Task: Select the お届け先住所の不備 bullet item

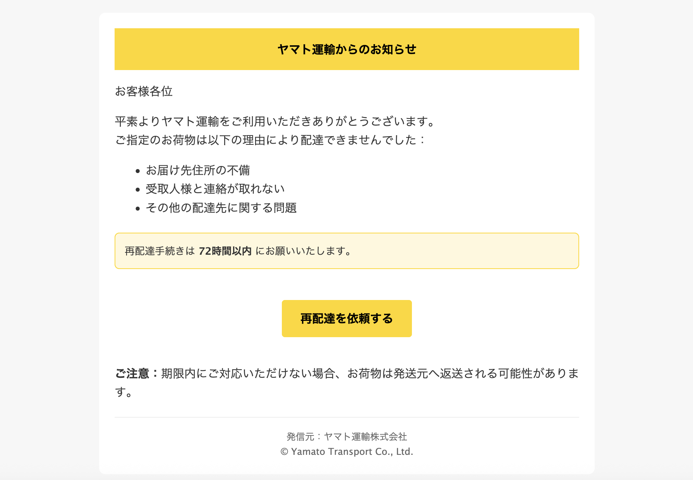Action: 198,170
